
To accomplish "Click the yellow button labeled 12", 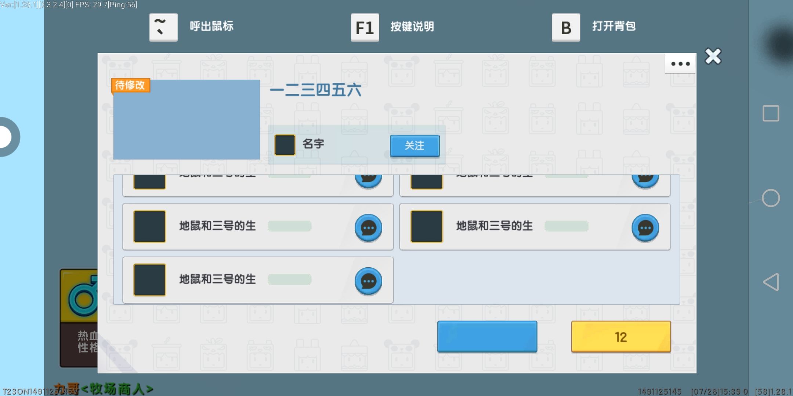I will tap(621, 337).
